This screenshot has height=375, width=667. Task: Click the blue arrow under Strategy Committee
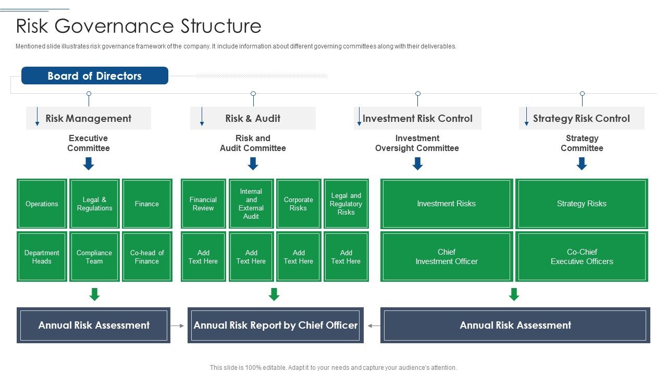tap(582, 164)
